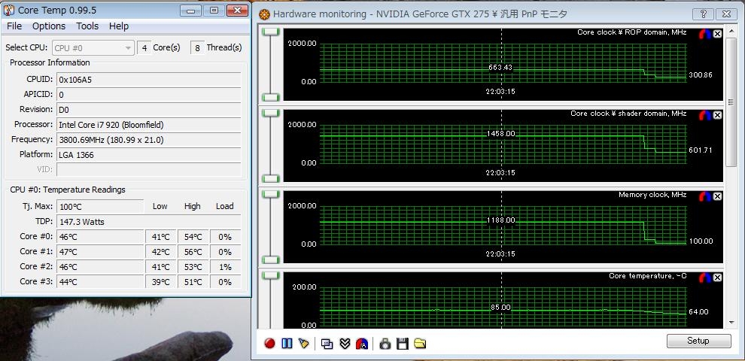
Task: Click the Threads count box showing 8
Action: (x=197, y=48)
